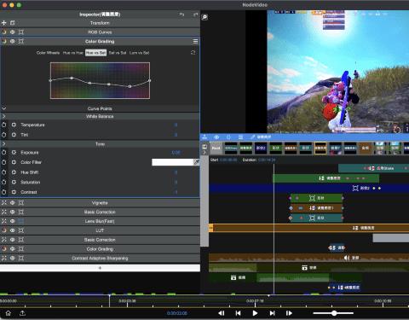
Task: Click the eyedropper next to Color Filter
Action: click(196, 162)
